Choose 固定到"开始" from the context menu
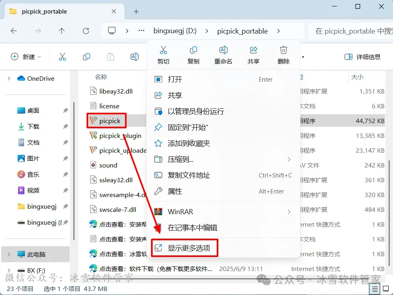 pos(223,127)
